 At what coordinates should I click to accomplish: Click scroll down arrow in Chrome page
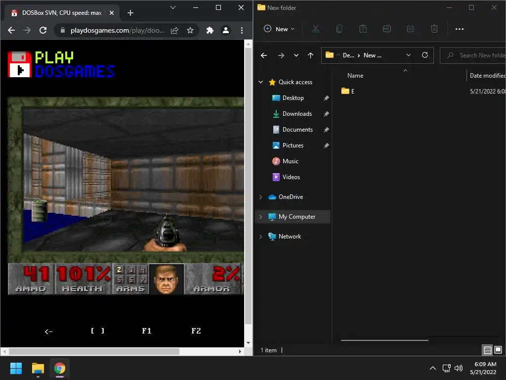tap(248, 343)
